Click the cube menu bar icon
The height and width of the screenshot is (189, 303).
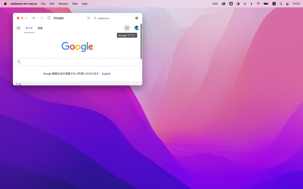coord(238,4)
